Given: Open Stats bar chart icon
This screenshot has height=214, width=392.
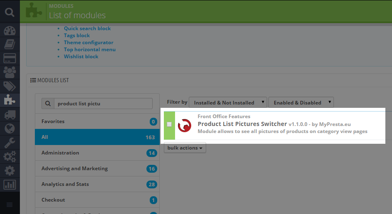Looking at the screenshot, I should pos(10,184).
